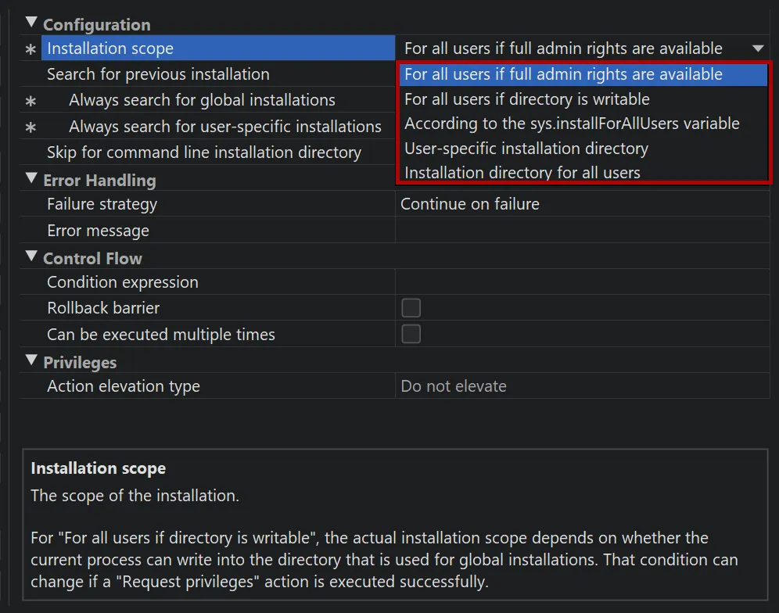Viewport: 779px width, 613px height.
Task: Collapse the Error Handling section
Action: 31,178
